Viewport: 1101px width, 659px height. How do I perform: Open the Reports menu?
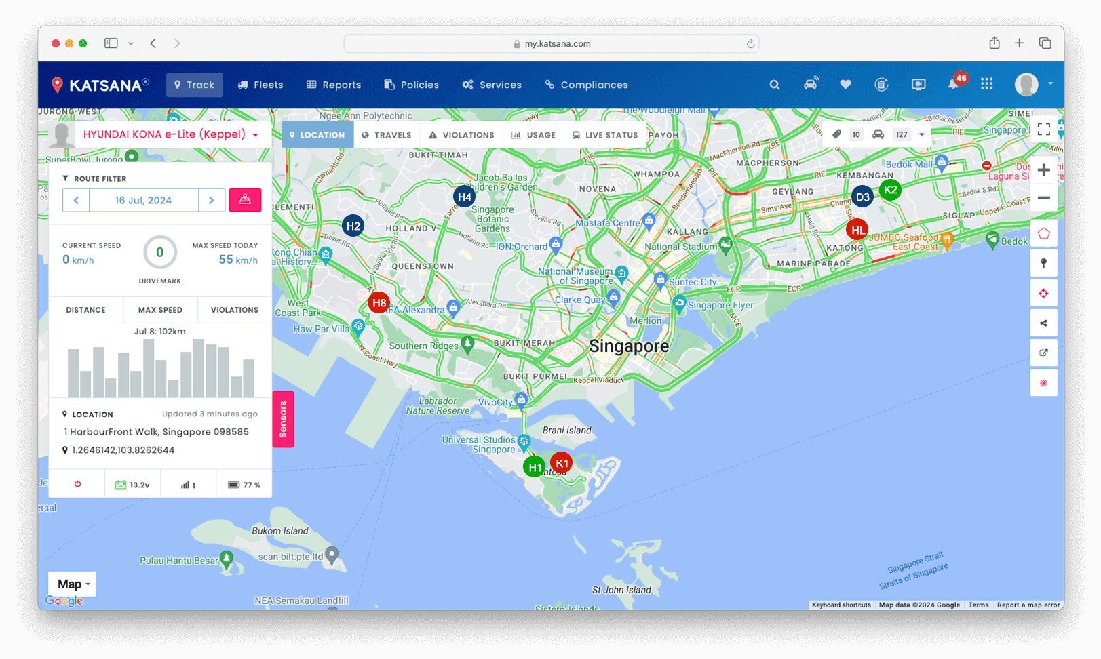click(334, 85)
